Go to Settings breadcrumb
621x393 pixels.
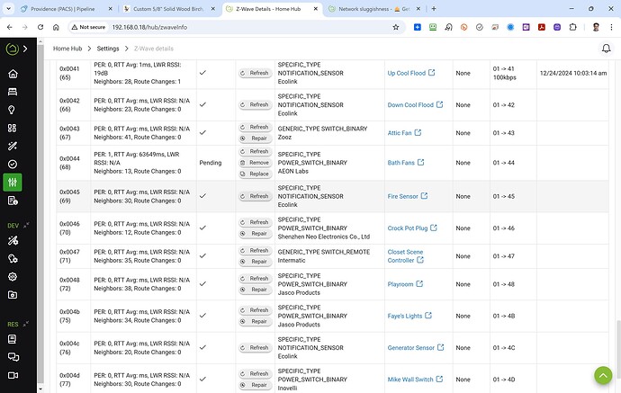[108, 49]
